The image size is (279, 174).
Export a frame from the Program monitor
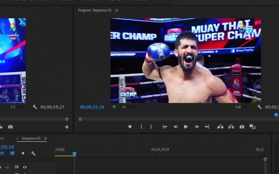[242, 127]
